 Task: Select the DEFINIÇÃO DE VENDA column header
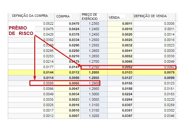coord(150,16)
